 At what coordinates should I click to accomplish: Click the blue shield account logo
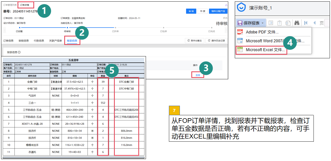[241, 8]
